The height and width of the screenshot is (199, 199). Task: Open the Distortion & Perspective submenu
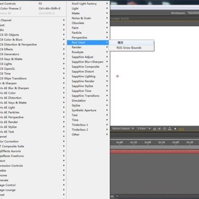pos(33,44)
